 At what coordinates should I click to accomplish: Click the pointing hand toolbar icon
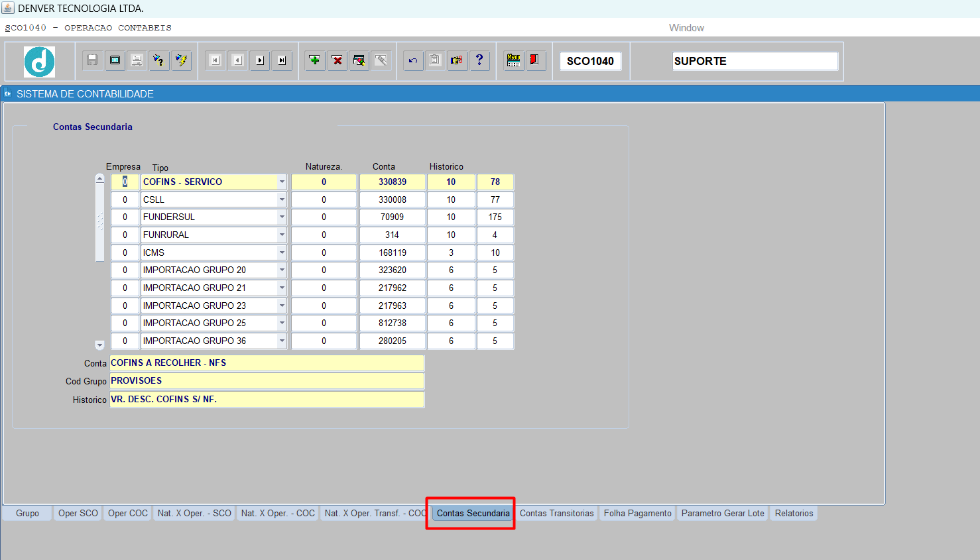(x=457, y=60)
